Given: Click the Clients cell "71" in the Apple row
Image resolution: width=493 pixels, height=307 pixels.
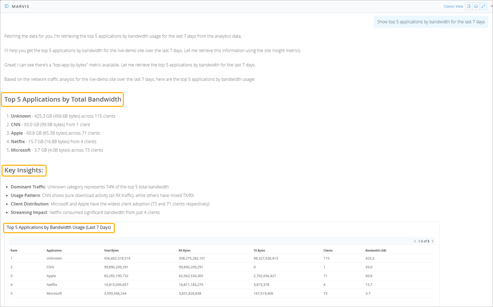Looking at the screenshot, I should pos(325,276).
